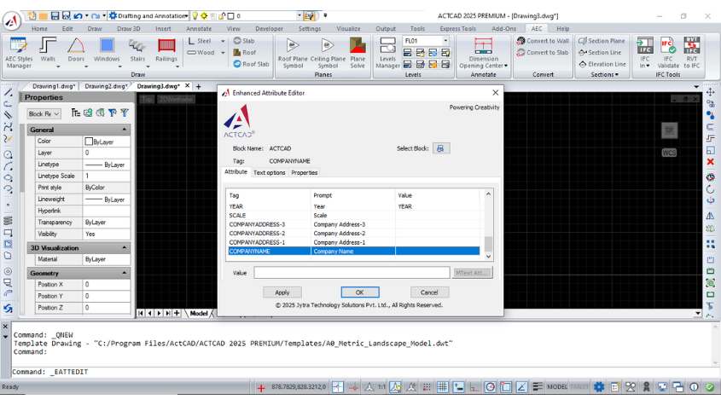Click the Undo icon in quick access toolbar
Image resolution: width=721 pixels, height=405 pixels.
point(78,15)
